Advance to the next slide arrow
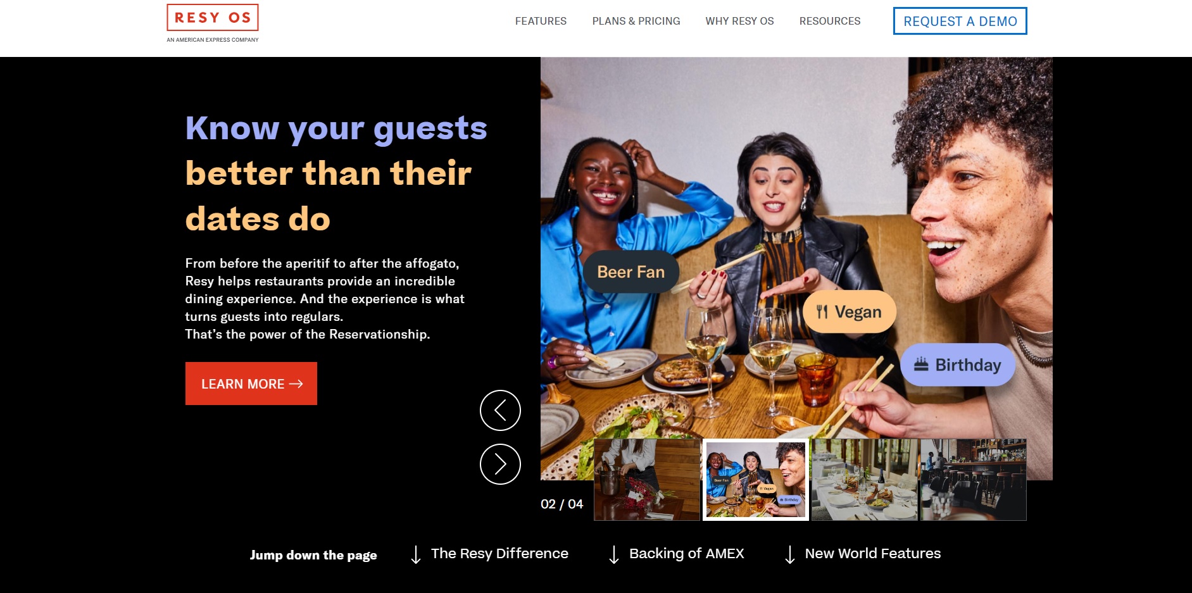The height and width of the screenshot is (593, 1192). (500, 464)
